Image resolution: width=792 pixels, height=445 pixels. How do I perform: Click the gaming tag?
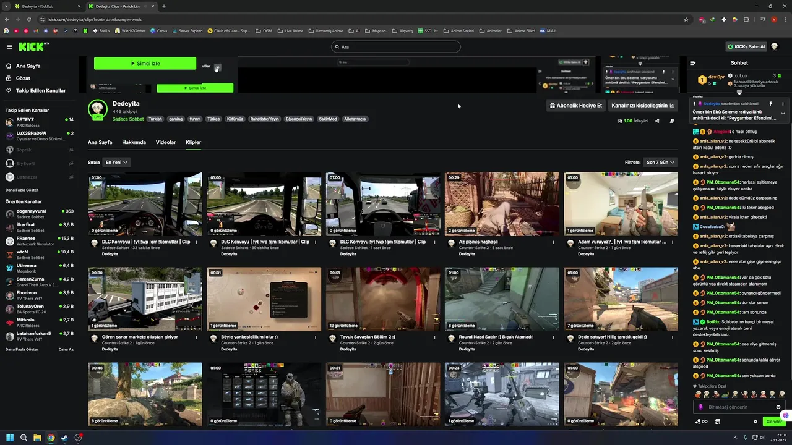click(176, 119)
